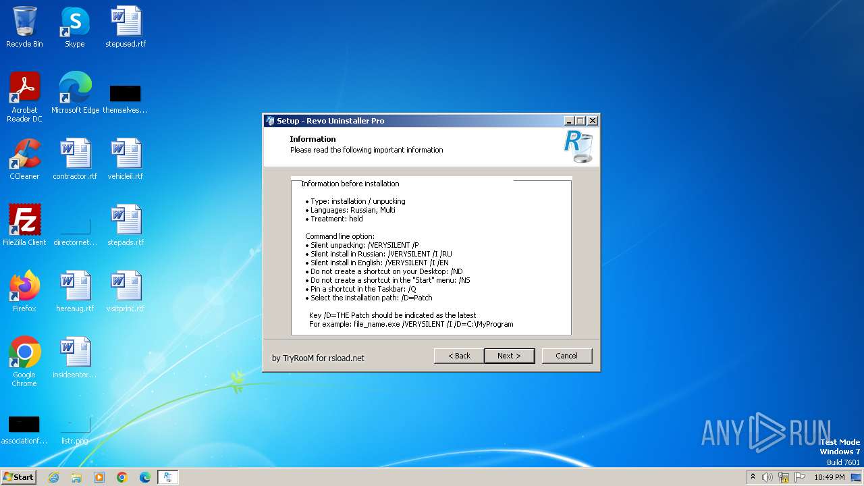This screenshot has width=864, height=486.
Task: Open the network tray icon
Action: [784, 477]
